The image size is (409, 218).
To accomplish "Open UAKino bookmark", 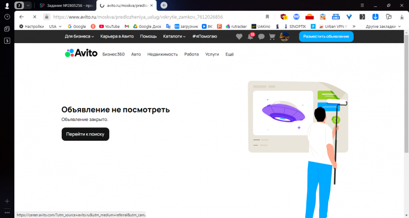I will pos(261,26).
